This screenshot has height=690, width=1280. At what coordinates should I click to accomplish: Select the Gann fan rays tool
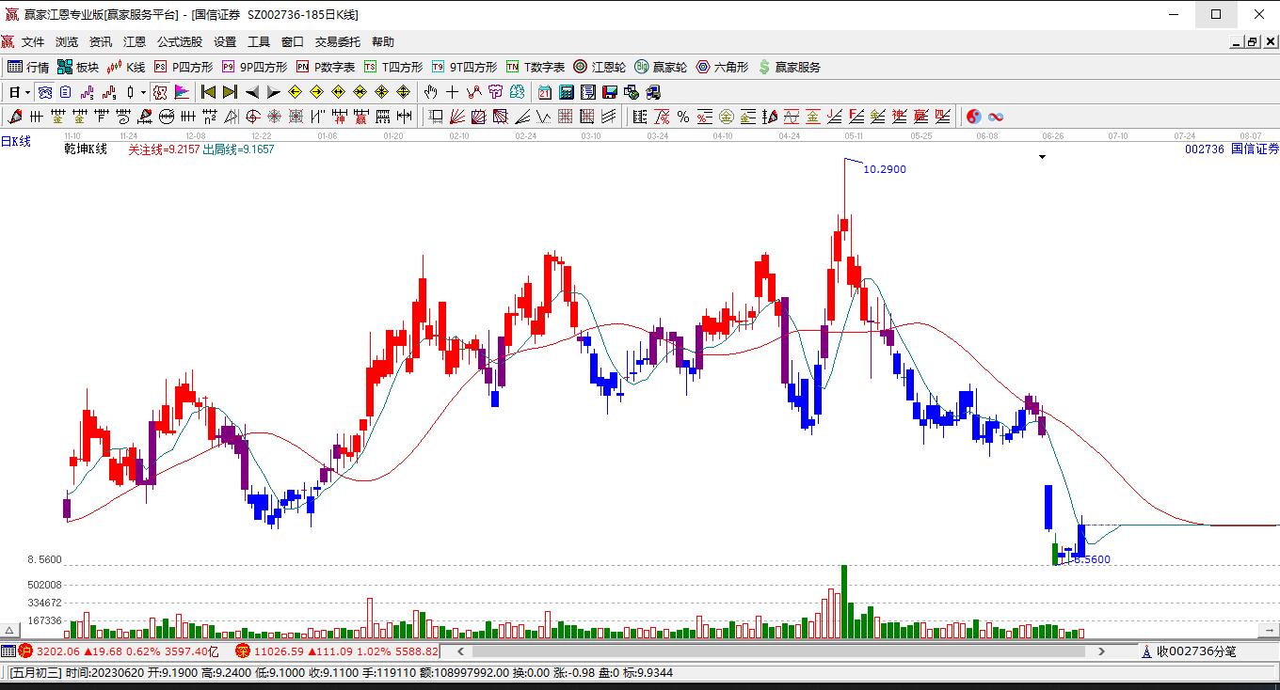click(457, 117)
